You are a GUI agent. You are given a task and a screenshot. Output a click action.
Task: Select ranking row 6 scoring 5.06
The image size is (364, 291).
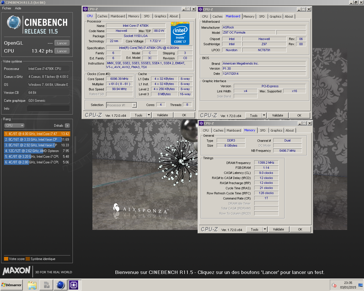click(x=37, y=162)
